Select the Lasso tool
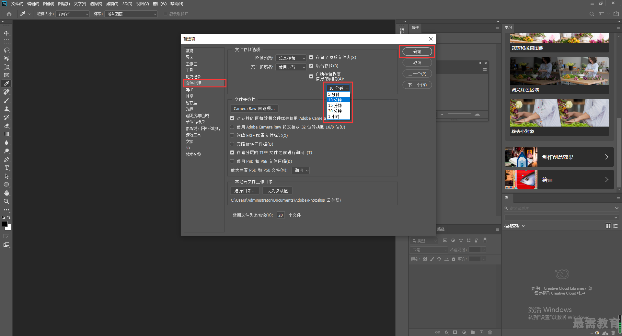Viewport: 622px width, 336px height. [x=6, y=50]
